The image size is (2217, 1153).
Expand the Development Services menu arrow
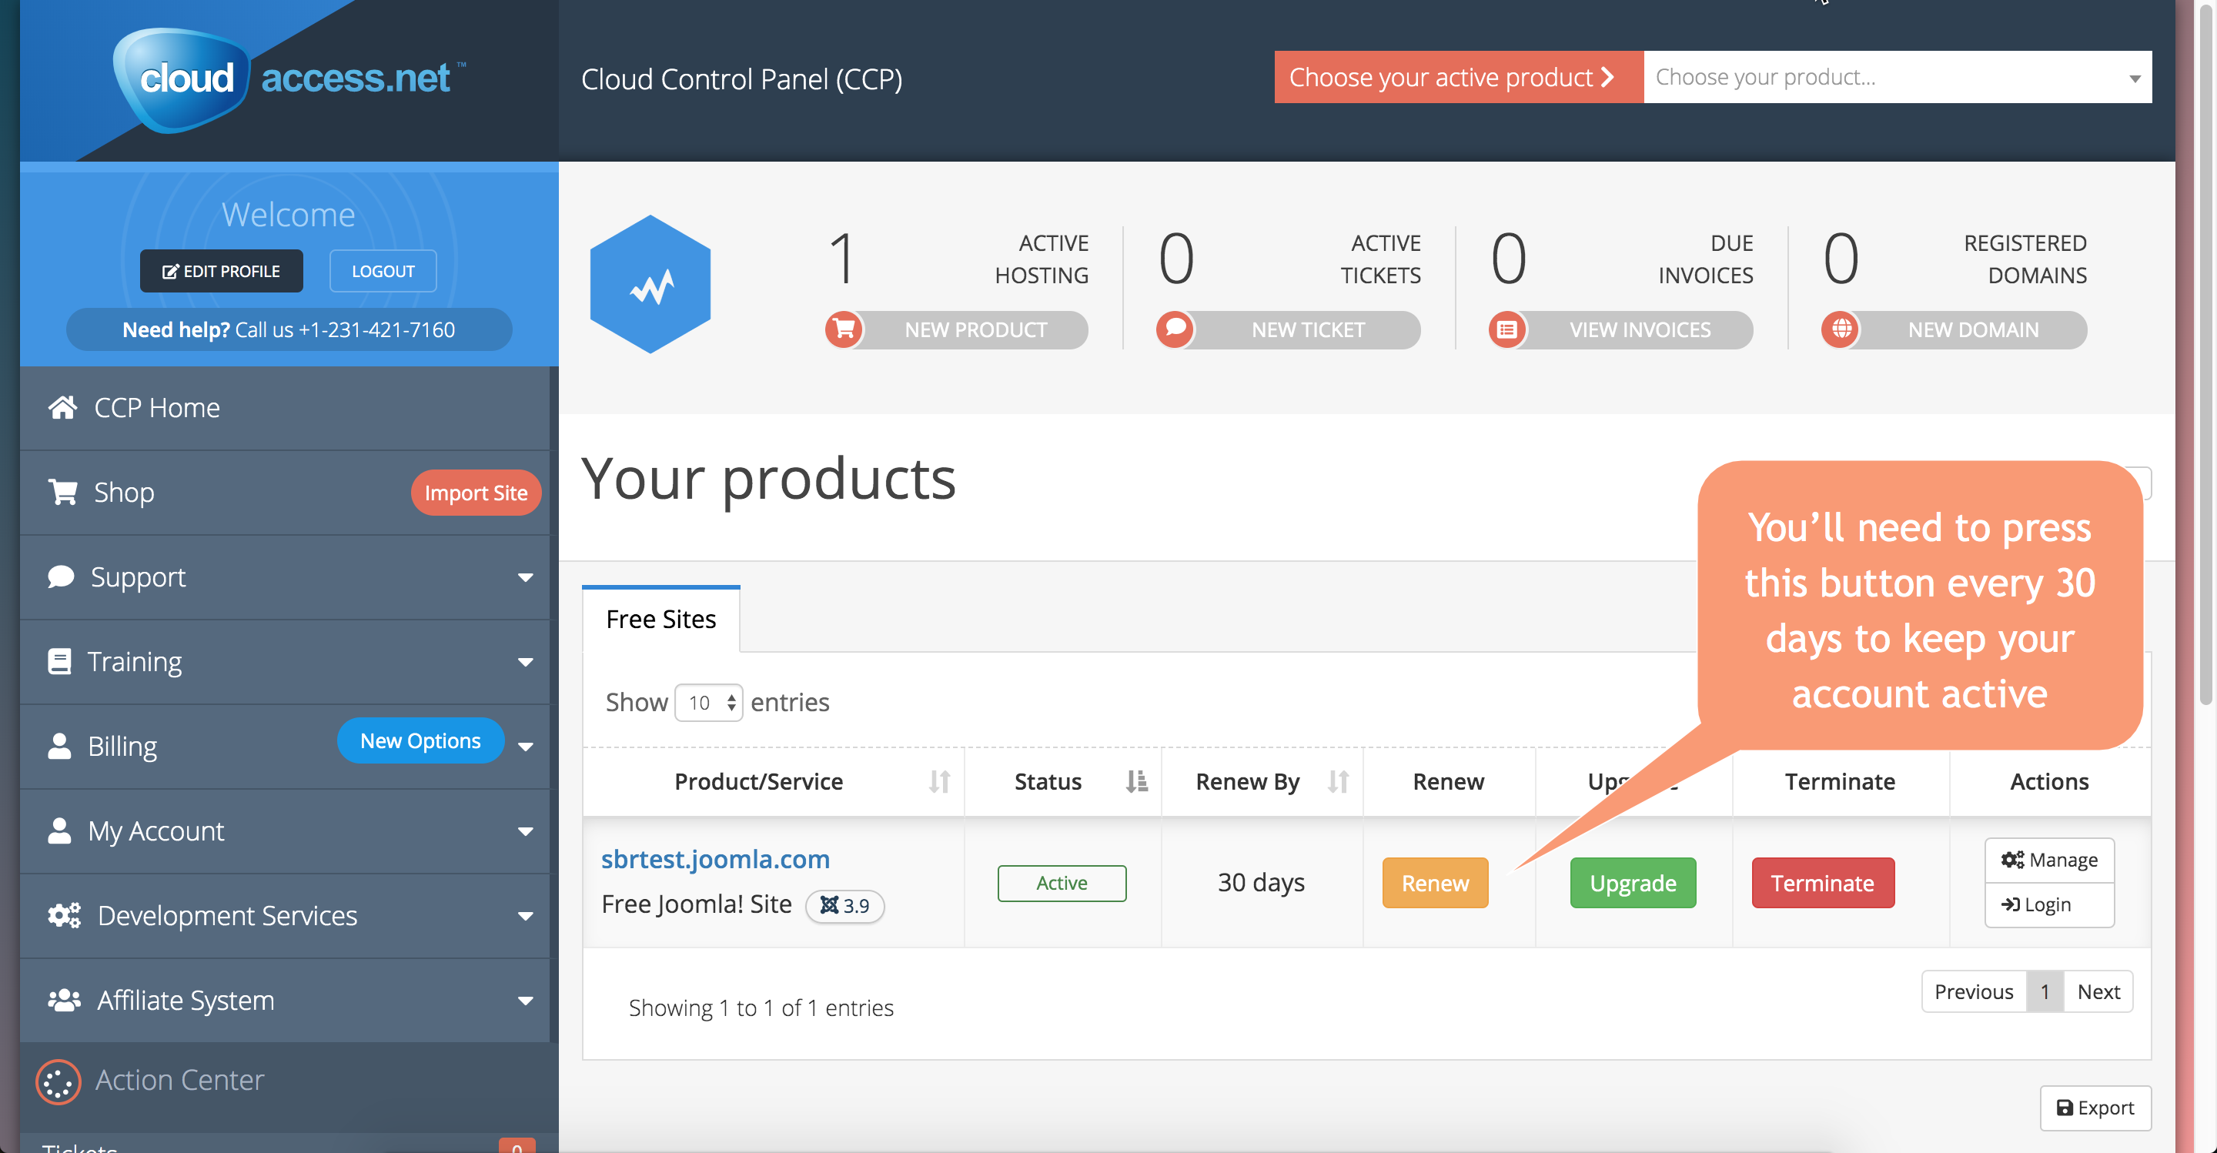[525, 917]
